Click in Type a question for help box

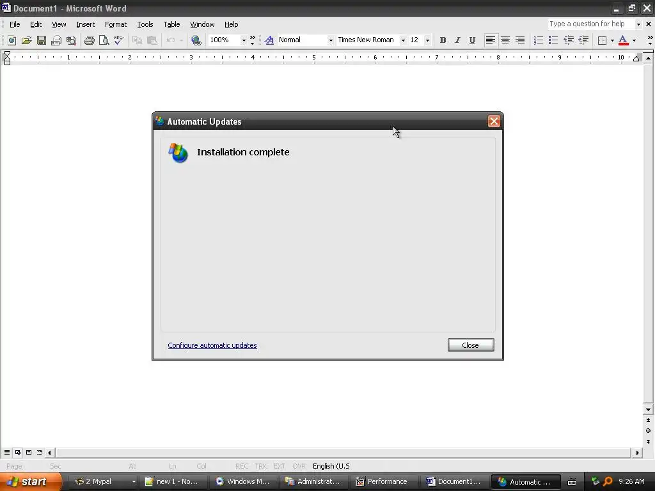point(591,24)
